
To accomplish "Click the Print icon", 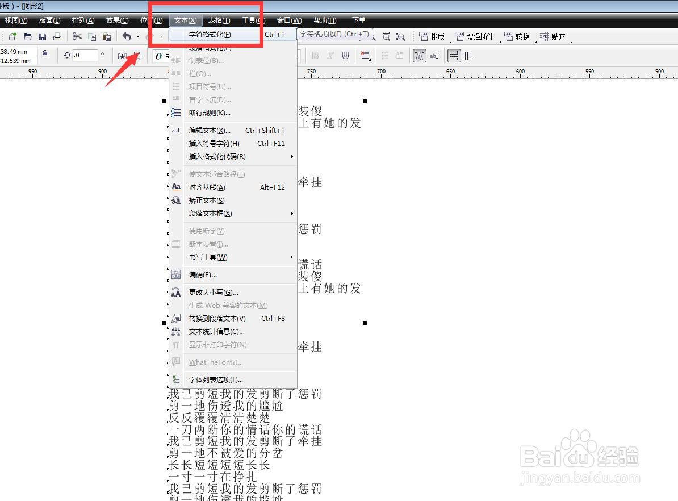I will [x=57, y=37].
